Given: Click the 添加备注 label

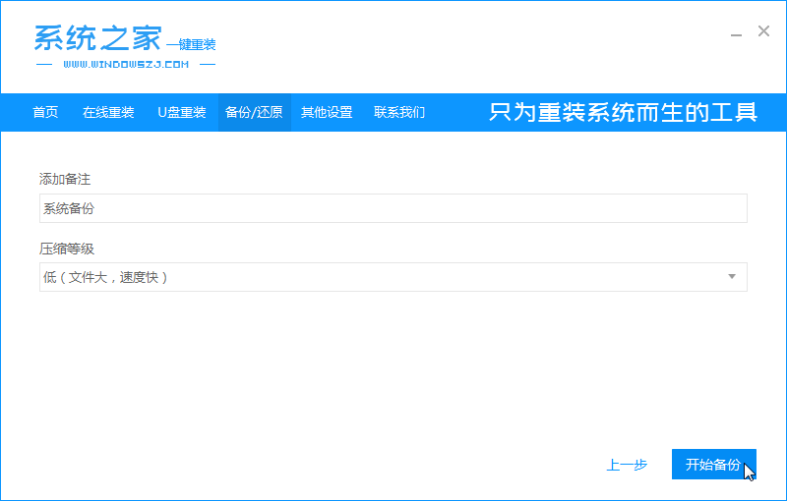Looking at the screenshot, I should pyautogui.click(x=65, y=180).
